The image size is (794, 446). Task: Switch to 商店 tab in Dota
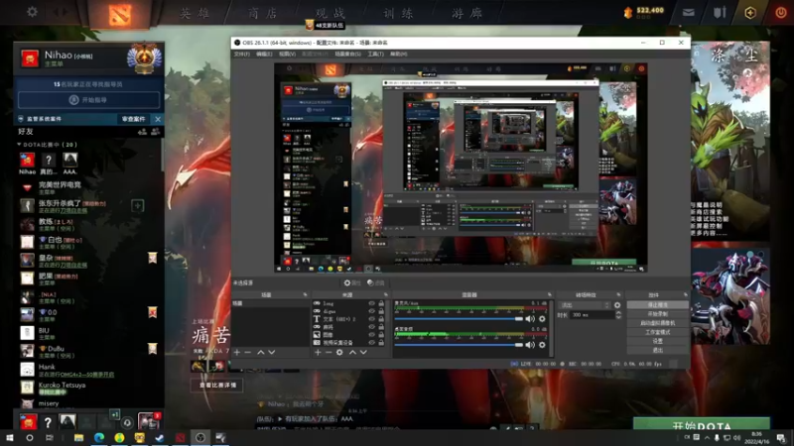(262, 13)
